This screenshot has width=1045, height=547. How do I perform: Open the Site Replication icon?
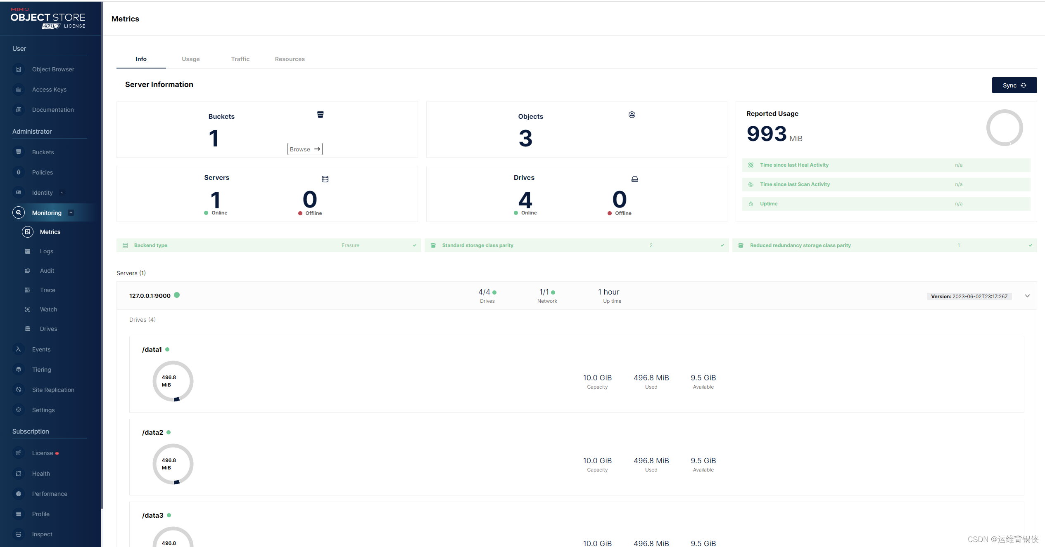coord(19,390)
